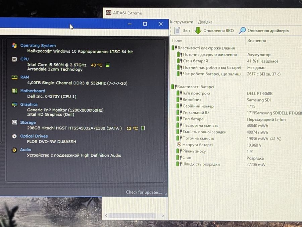This screenshot has height=227, width=302.
Task: Click the CPU temperature indicator icon
Action: pyautogui.click(x=108, y=65)
